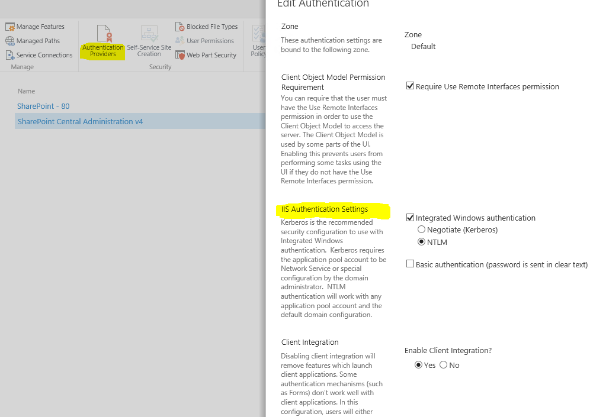Enable Basic authentication
The image size is (606, 417).
[x=409, y=263]
